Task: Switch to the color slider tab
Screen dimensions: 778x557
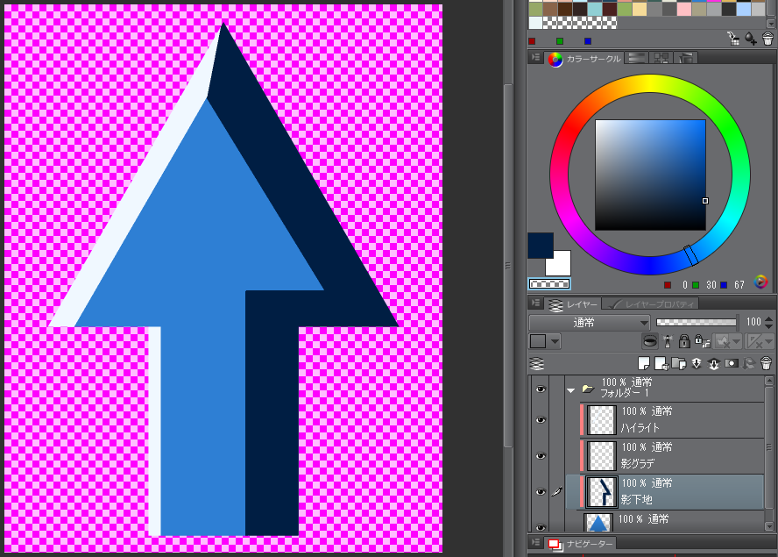Action: (637, 58)
